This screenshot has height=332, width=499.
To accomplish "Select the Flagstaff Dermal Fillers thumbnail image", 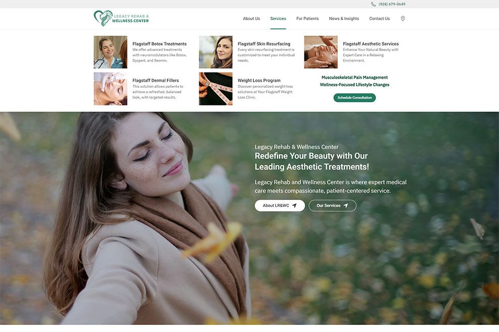I will click(110, 89).
